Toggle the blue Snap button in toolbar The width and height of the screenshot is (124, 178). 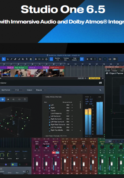pyautogui.click(x=82, y=59)
